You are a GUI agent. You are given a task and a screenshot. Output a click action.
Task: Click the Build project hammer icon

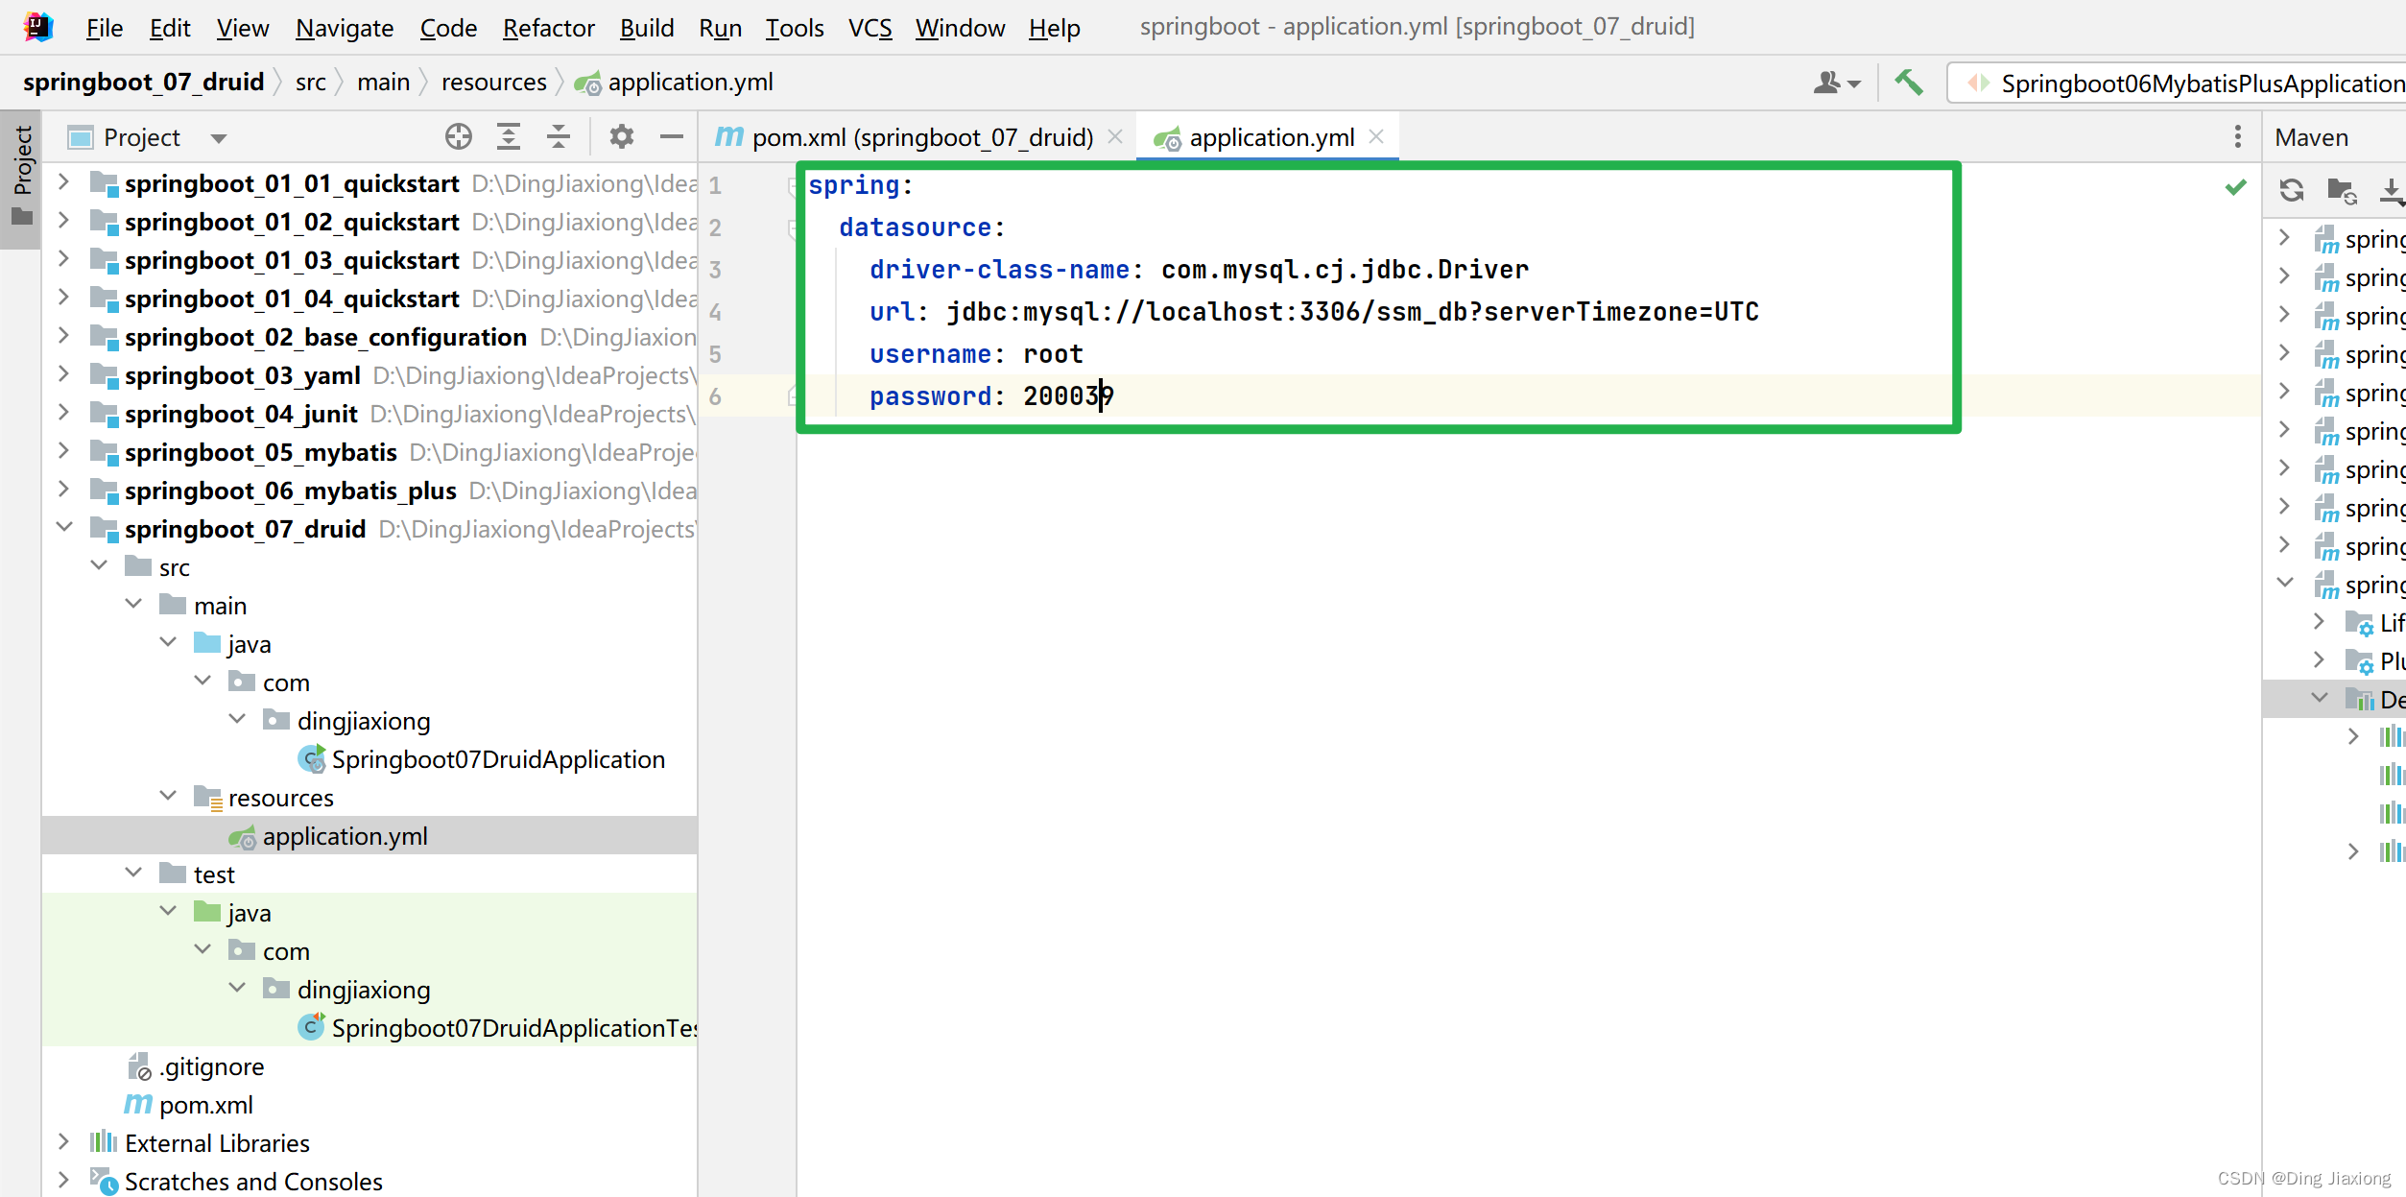[x=1908, y=83]
